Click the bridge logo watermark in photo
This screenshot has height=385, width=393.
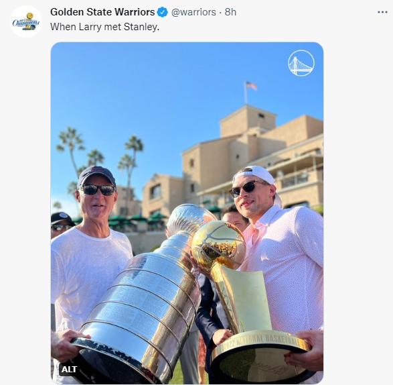pyautogui.click(x=301, y=63)
